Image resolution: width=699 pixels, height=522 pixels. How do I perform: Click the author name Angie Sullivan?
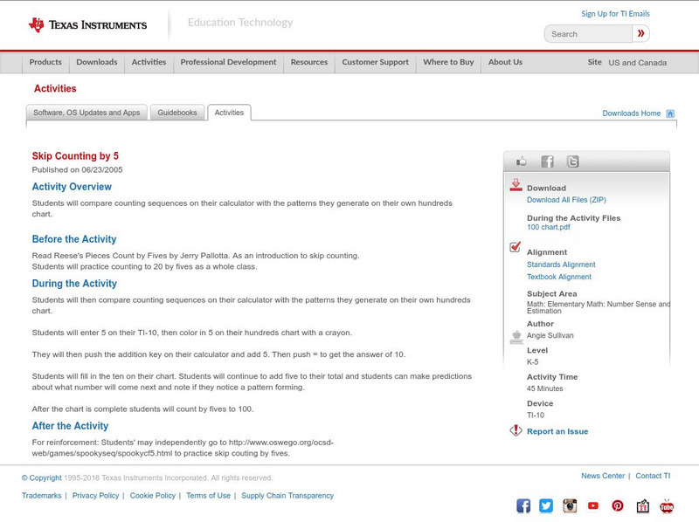click(x=550, y=335)
